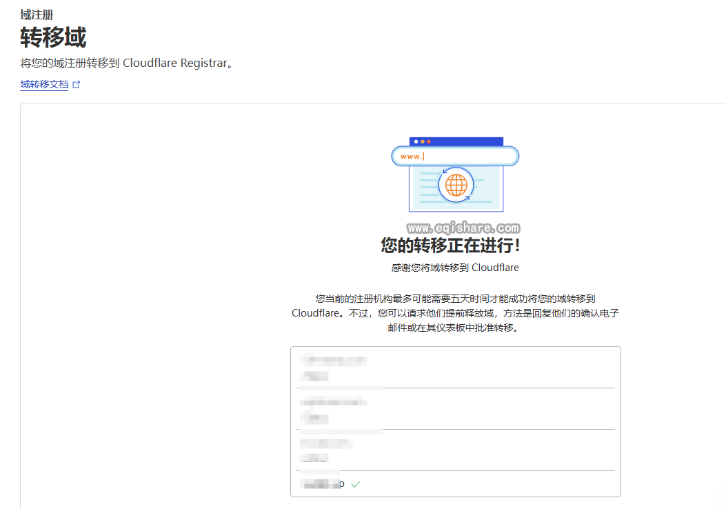Click the orange globe icon in illustration
This screenshot has height=509, width=726.
pyautogui.click(x=456, y=184)
